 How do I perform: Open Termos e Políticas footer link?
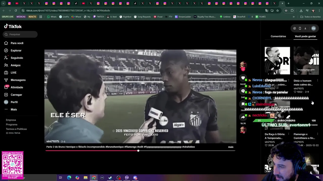16,129
